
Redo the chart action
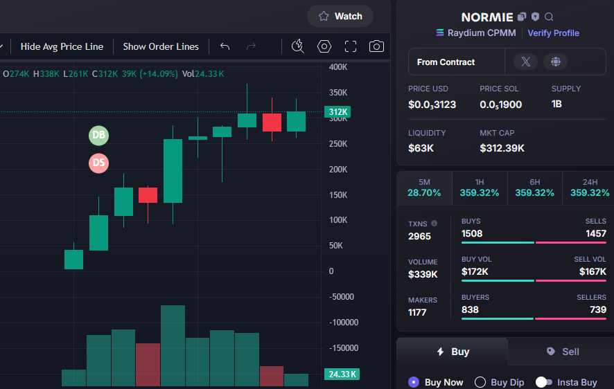coord(251,46)
